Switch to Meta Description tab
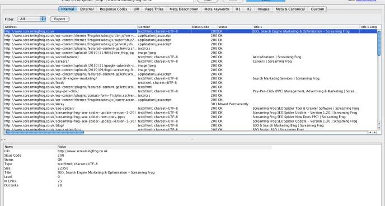Screen dimensions: 385x206 click(x=184, y=9)
